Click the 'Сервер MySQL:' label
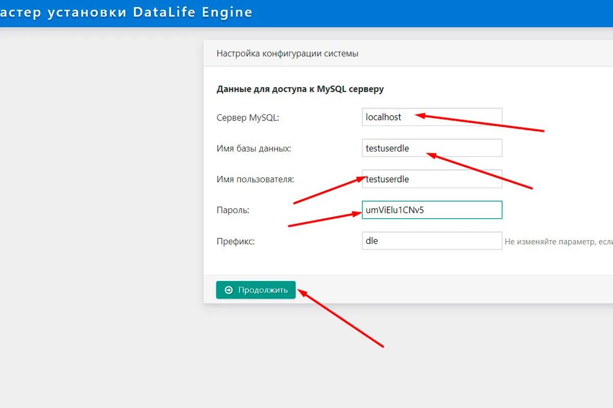613x408 pixels. click(x=248, y=118)
